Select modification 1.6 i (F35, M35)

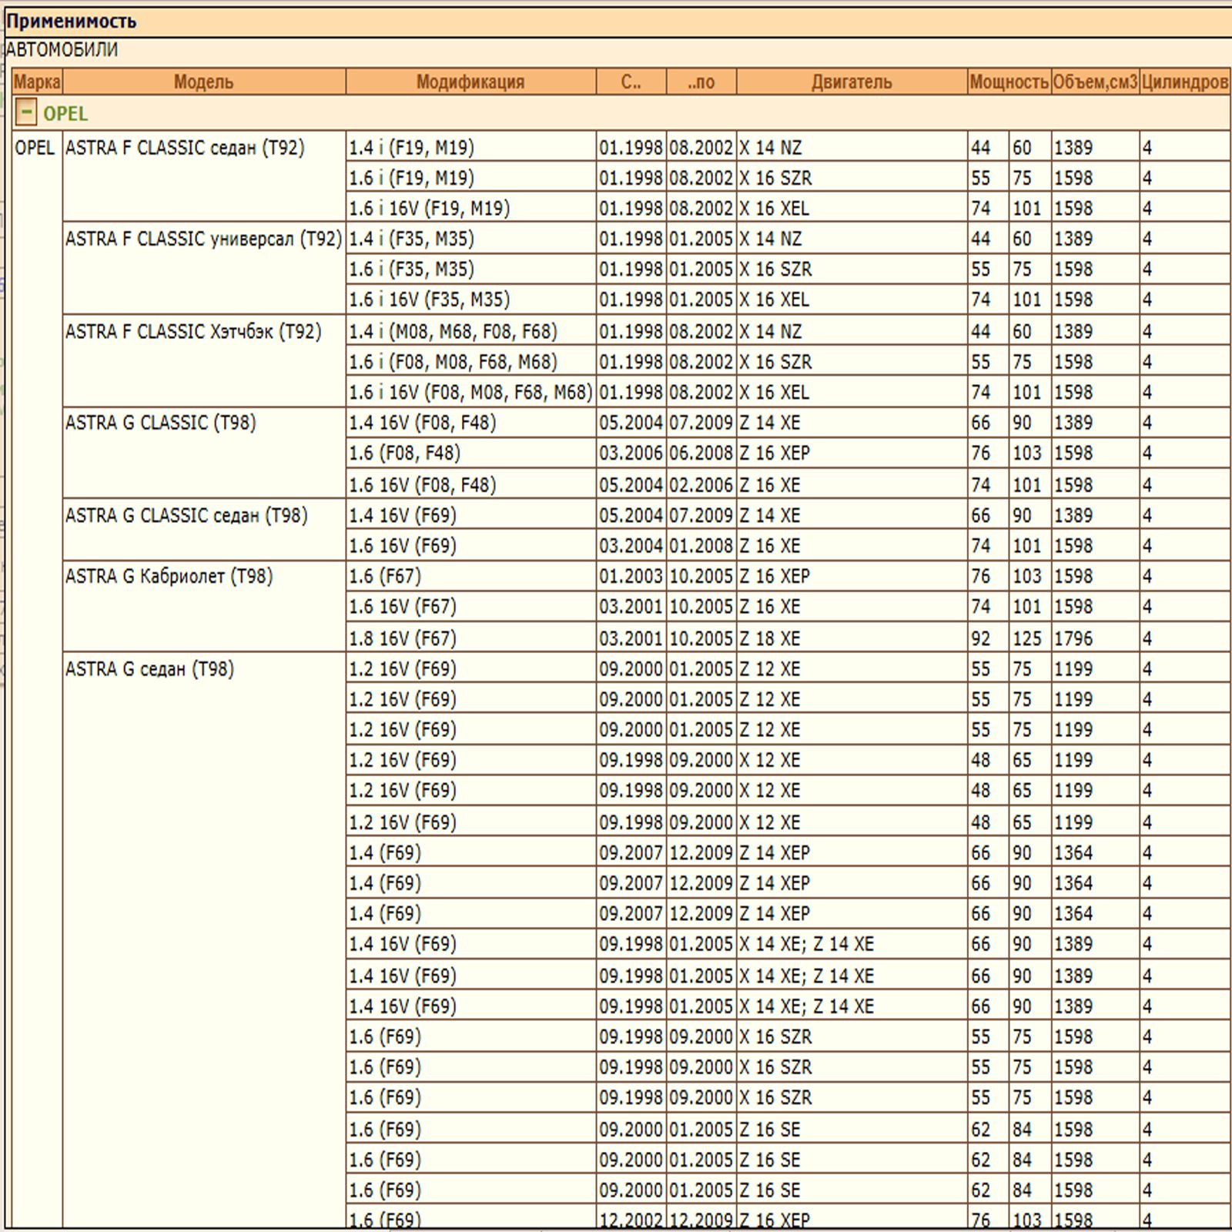coord(470,269)
